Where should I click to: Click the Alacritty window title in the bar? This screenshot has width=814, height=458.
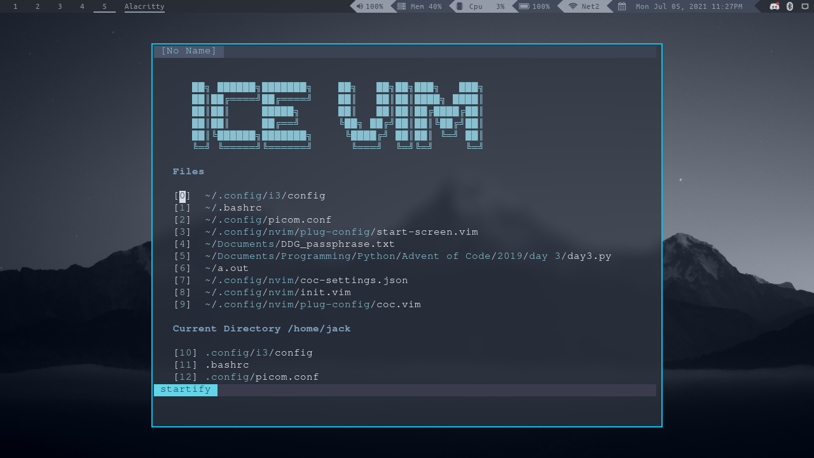[144, 6]
